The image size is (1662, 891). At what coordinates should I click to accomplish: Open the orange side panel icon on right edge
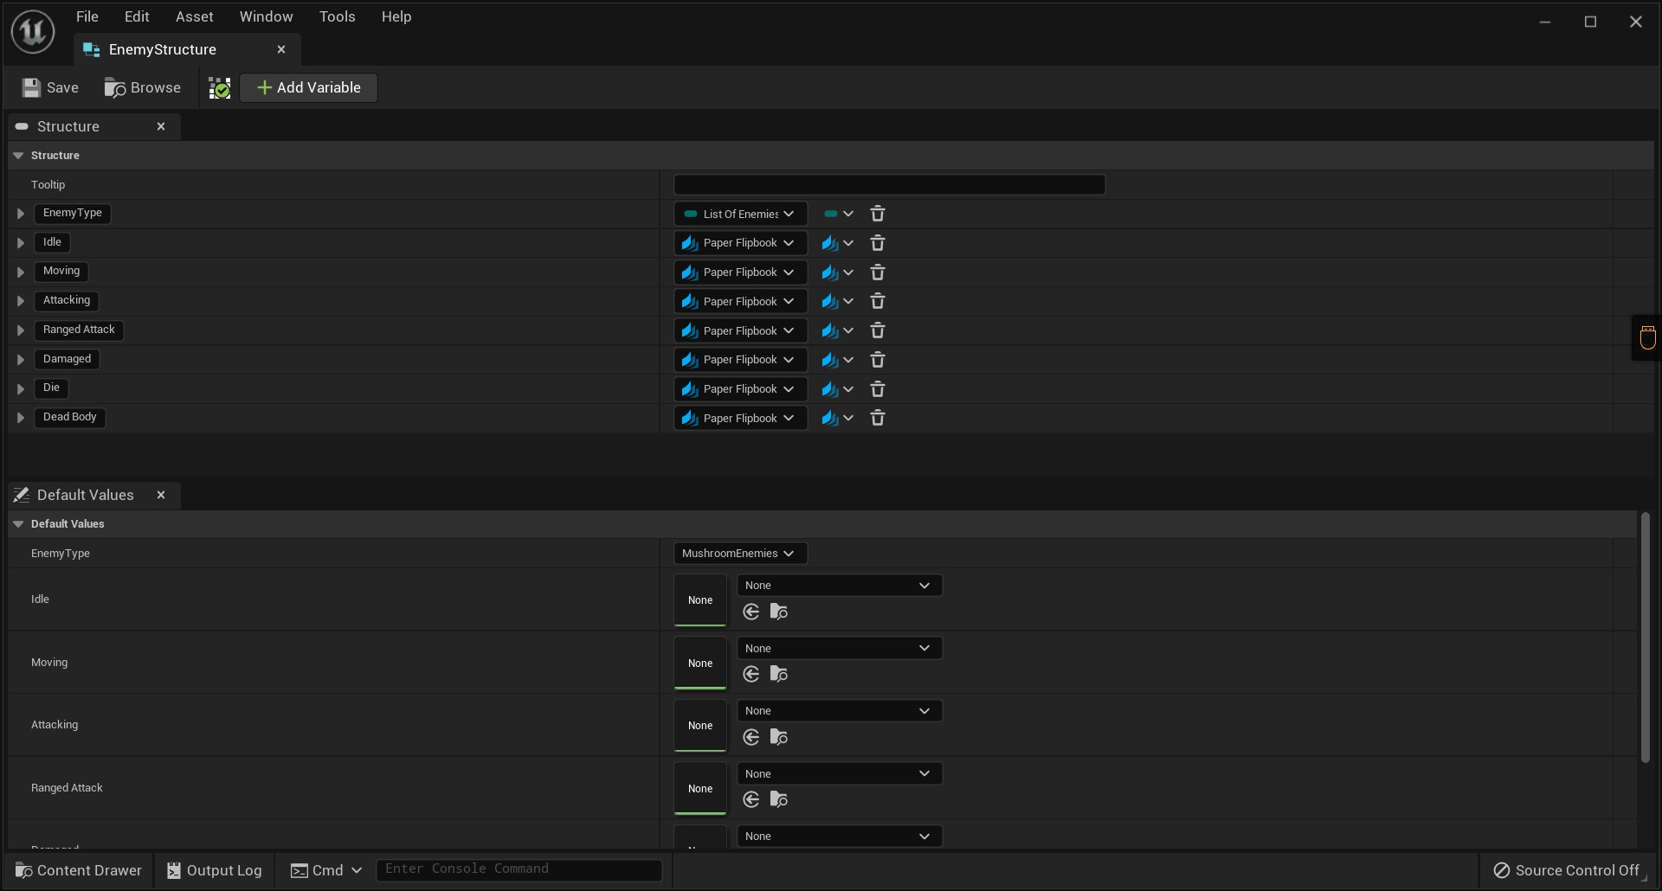[x=1647, y=337]
